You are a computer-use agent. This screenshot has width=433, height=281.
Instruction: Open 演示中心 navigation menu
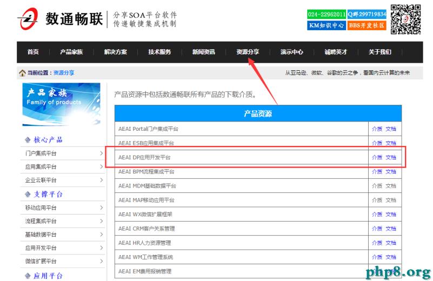[291, 52]
